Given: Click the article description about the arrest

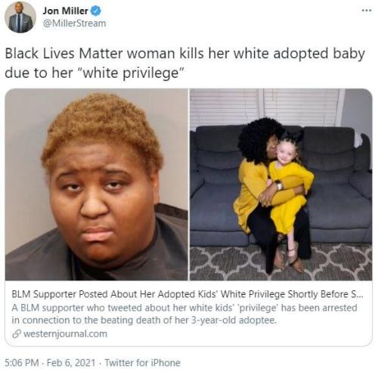Looking at the screenshot, I should point(184,314).
